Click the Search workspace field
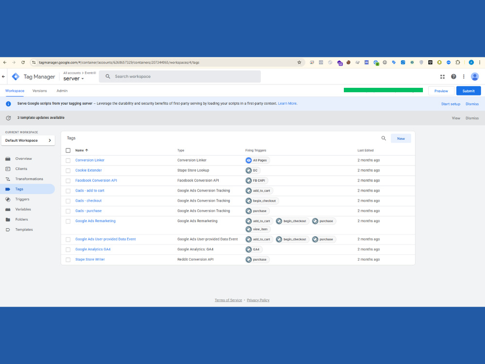The width and height of the screenshot is (485, 364). click(180, 77)
